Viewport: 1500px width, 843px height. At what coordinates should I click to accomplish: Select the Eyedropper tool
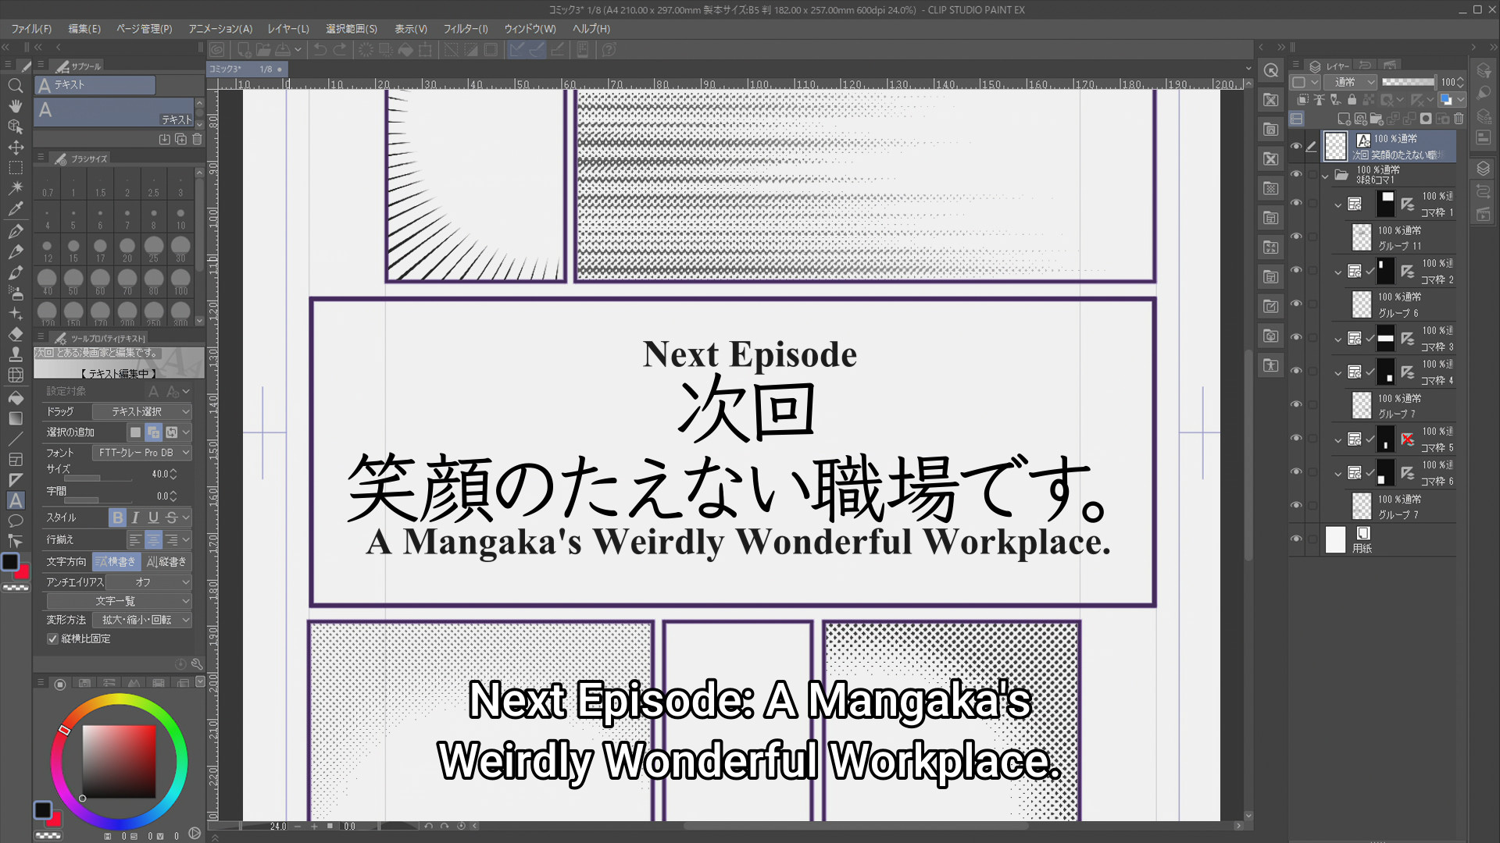tap(15, 209)
